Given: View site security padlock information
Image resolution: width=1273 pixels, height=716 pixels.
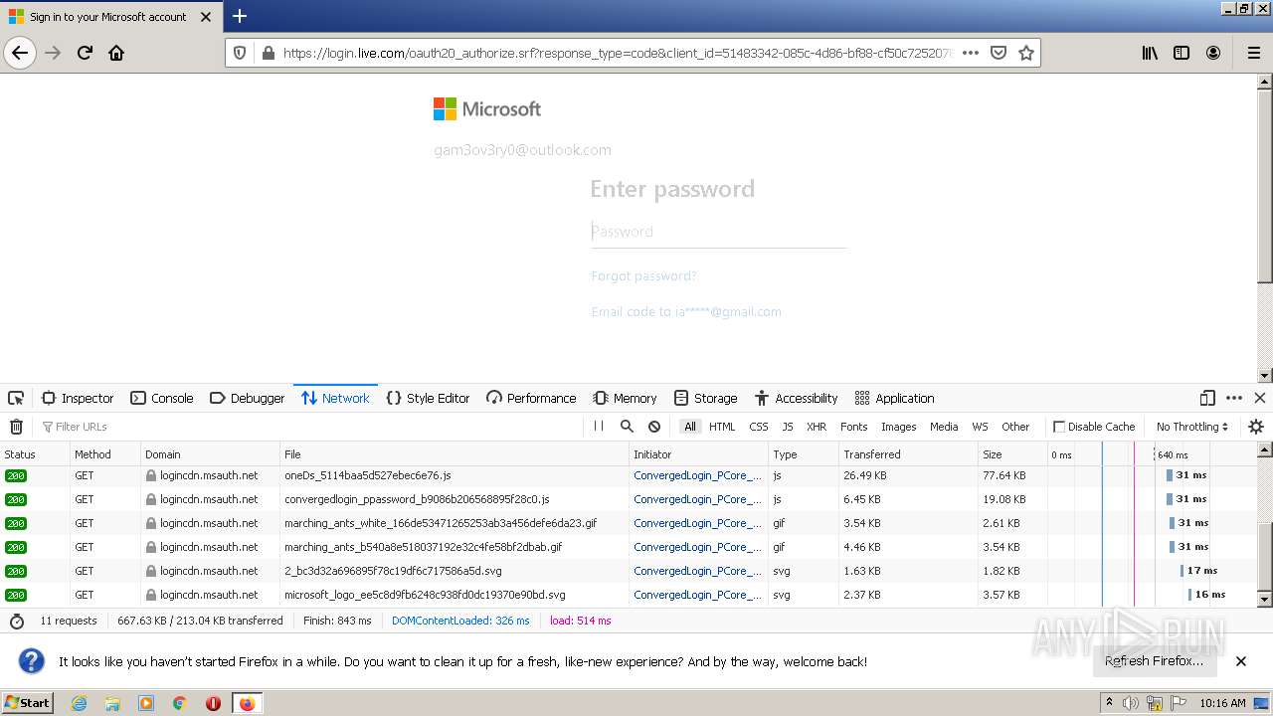Looking at the screenshot, I should pos(268,53).
